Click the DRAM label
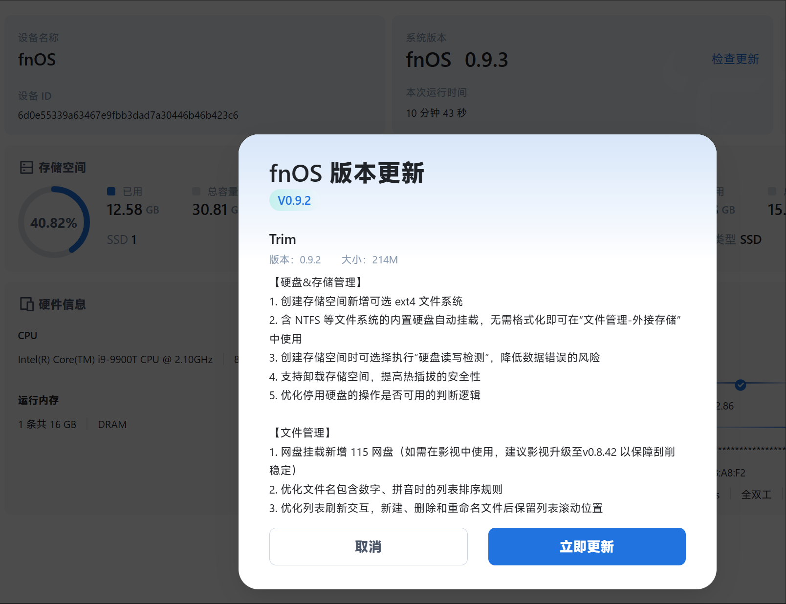786x604 pixels. 112,424
